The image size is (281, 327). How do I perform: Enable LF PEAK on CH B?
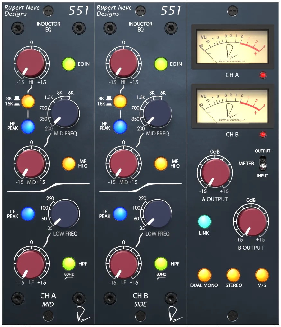[x=120, y=214]
